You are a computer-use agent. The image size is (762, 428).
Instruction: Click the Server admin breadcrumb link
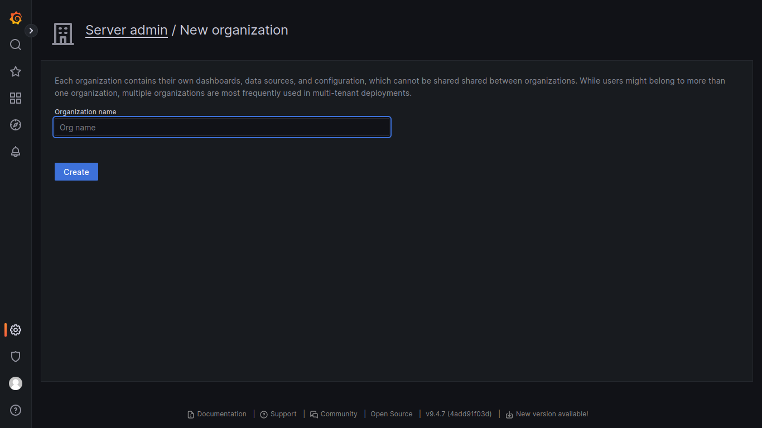click(x=126, y=30)
